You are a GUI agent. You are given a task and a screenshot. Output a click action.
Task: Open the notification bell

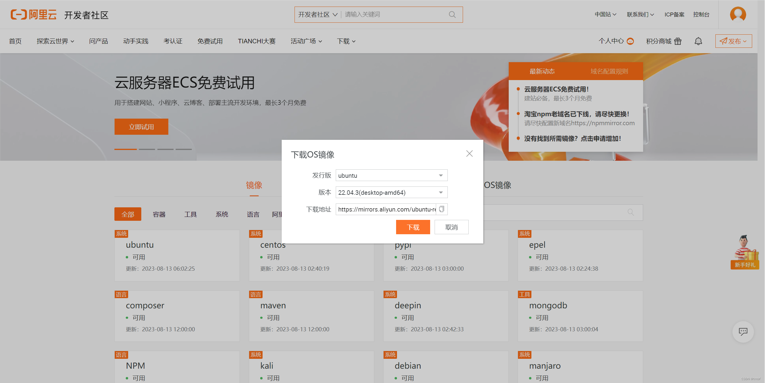pos(698,41)
